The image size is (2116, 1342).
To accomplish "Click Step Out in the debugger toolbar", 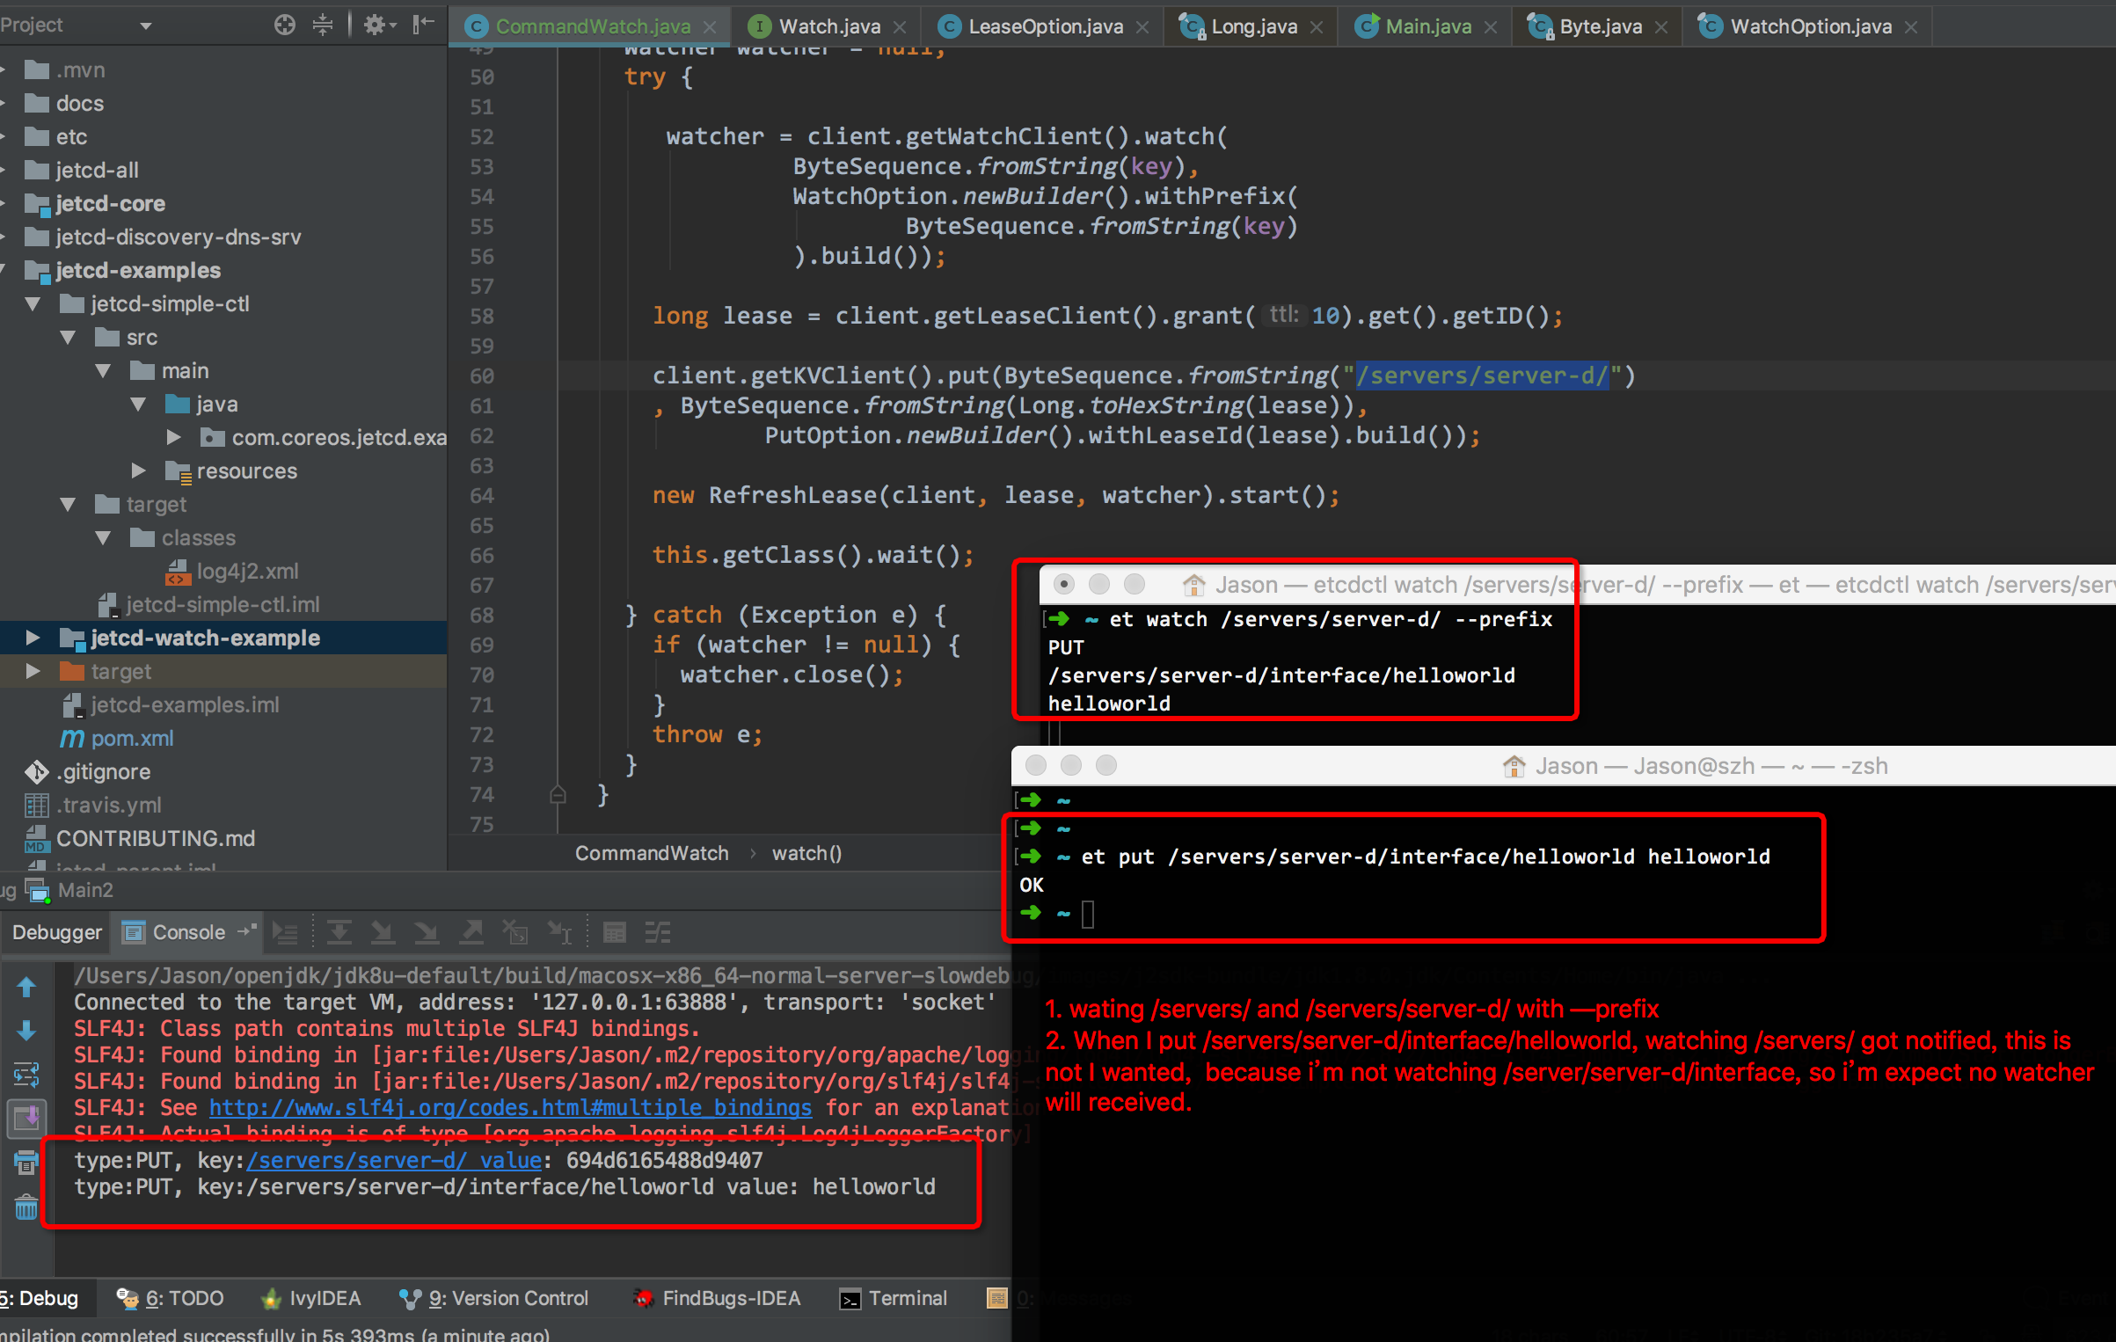I will click(x=472, y=931).
